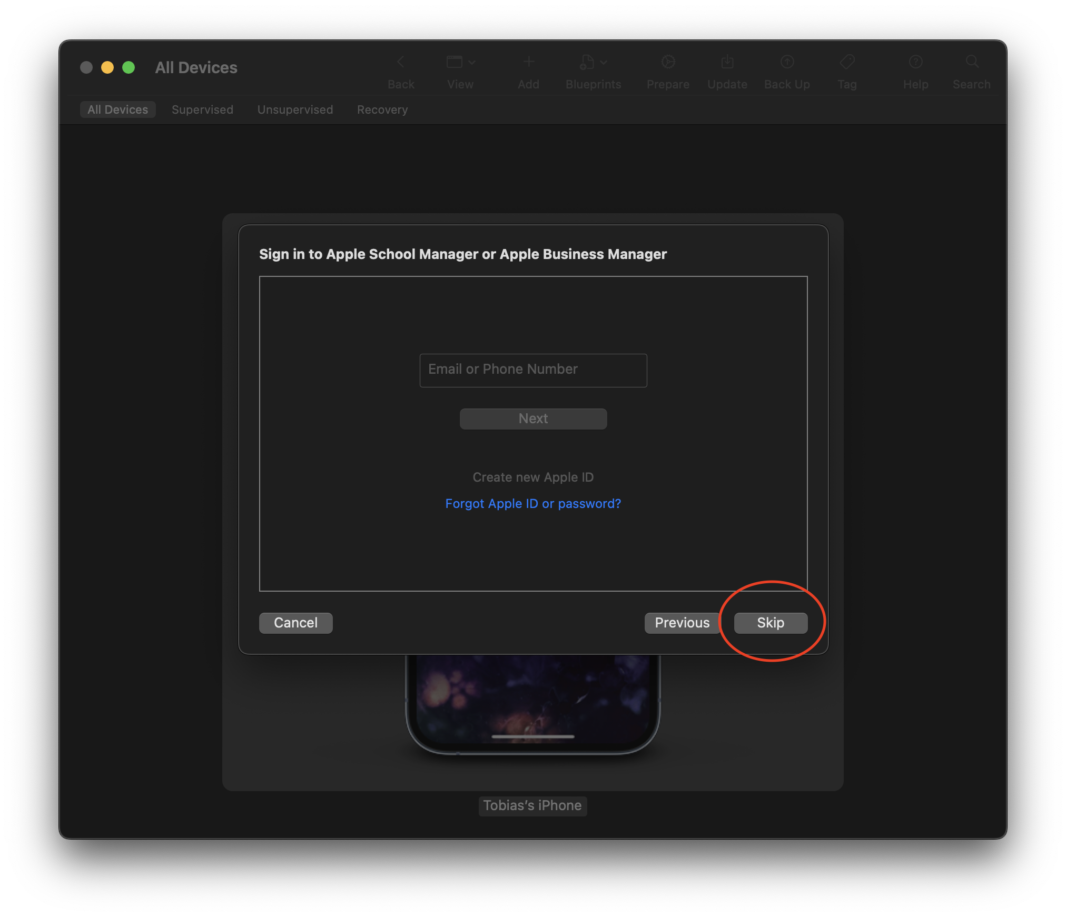Open the Tag icon

click(846, 62)
